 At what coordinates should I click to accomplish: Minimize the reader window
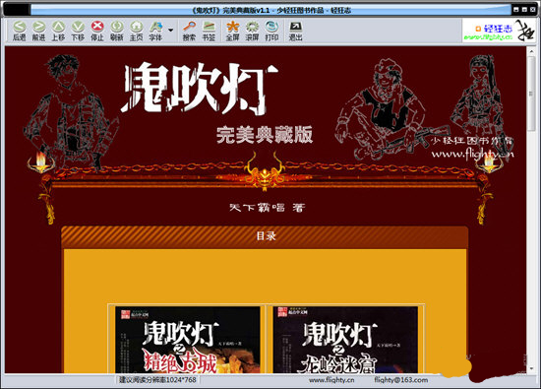click(516, 10)
